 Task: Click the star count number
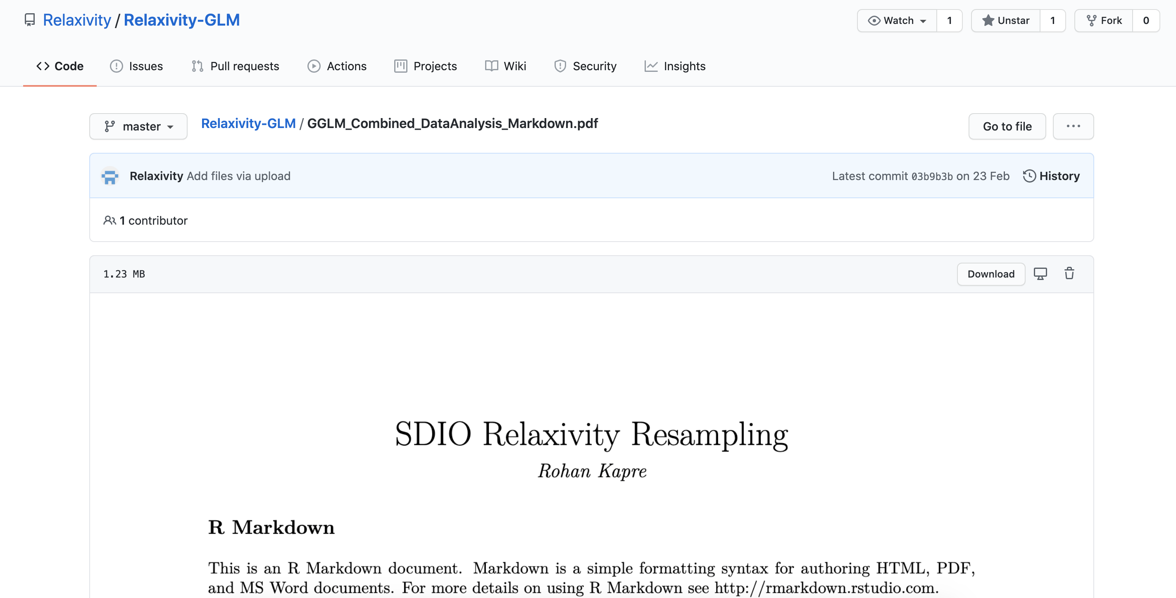[x=1052, y=21]
